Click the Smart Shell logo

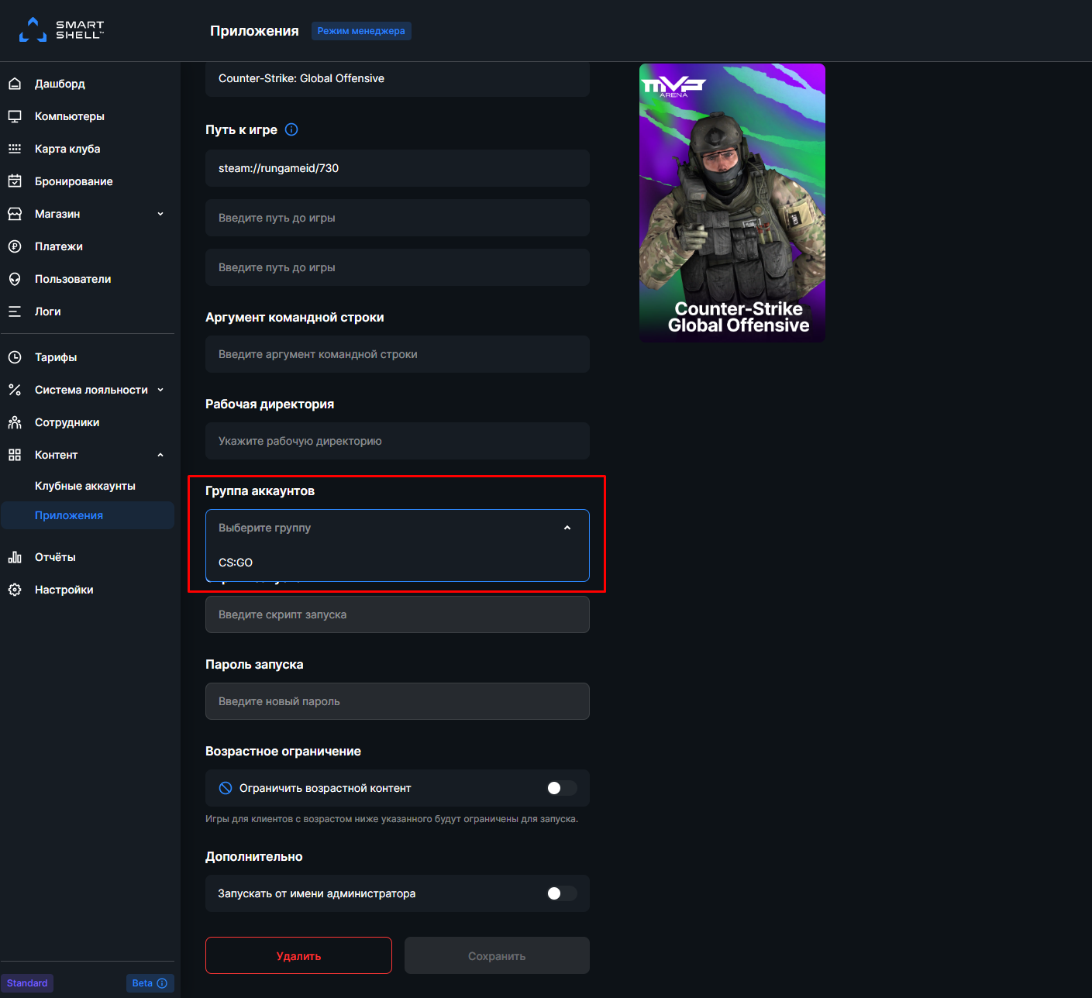[x=61, y=29]
